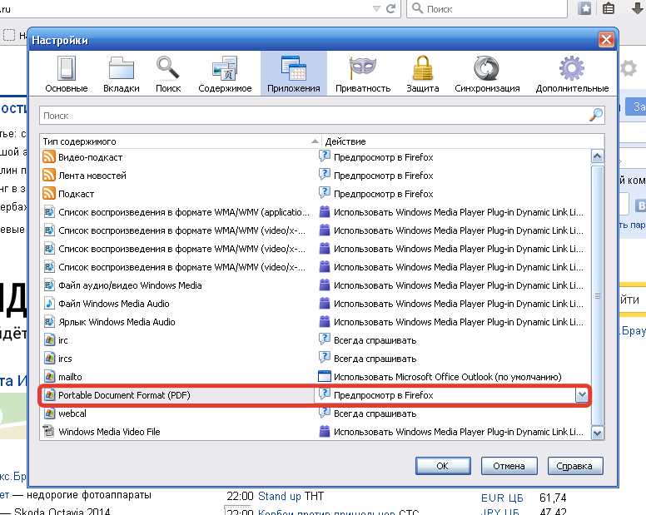The height and width of the screenshot is (515, 646).
Task: Open the Справка help button
Action: pos(574,466)
